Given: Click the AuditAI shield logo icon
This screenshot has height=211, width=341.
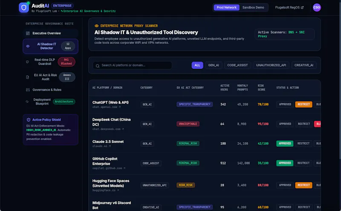Looking at the screenshot, I should [x=24, y=8].
